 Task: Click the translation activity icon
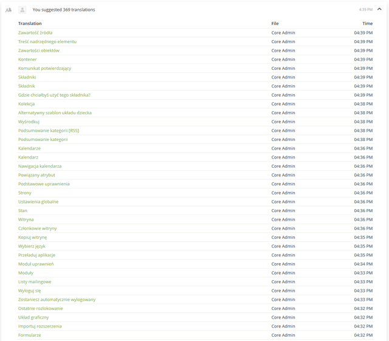pos(9,10)
